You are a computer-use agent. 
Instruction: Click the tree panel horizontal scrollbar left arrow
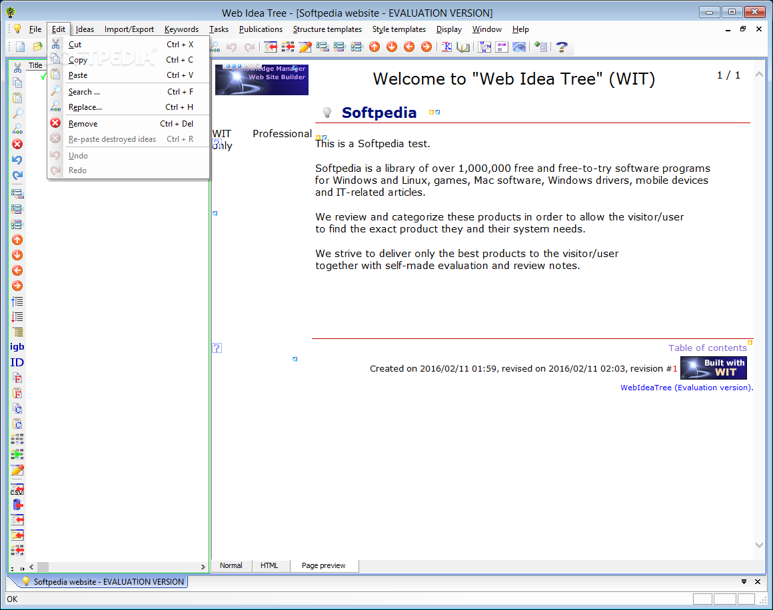[31, 567]
